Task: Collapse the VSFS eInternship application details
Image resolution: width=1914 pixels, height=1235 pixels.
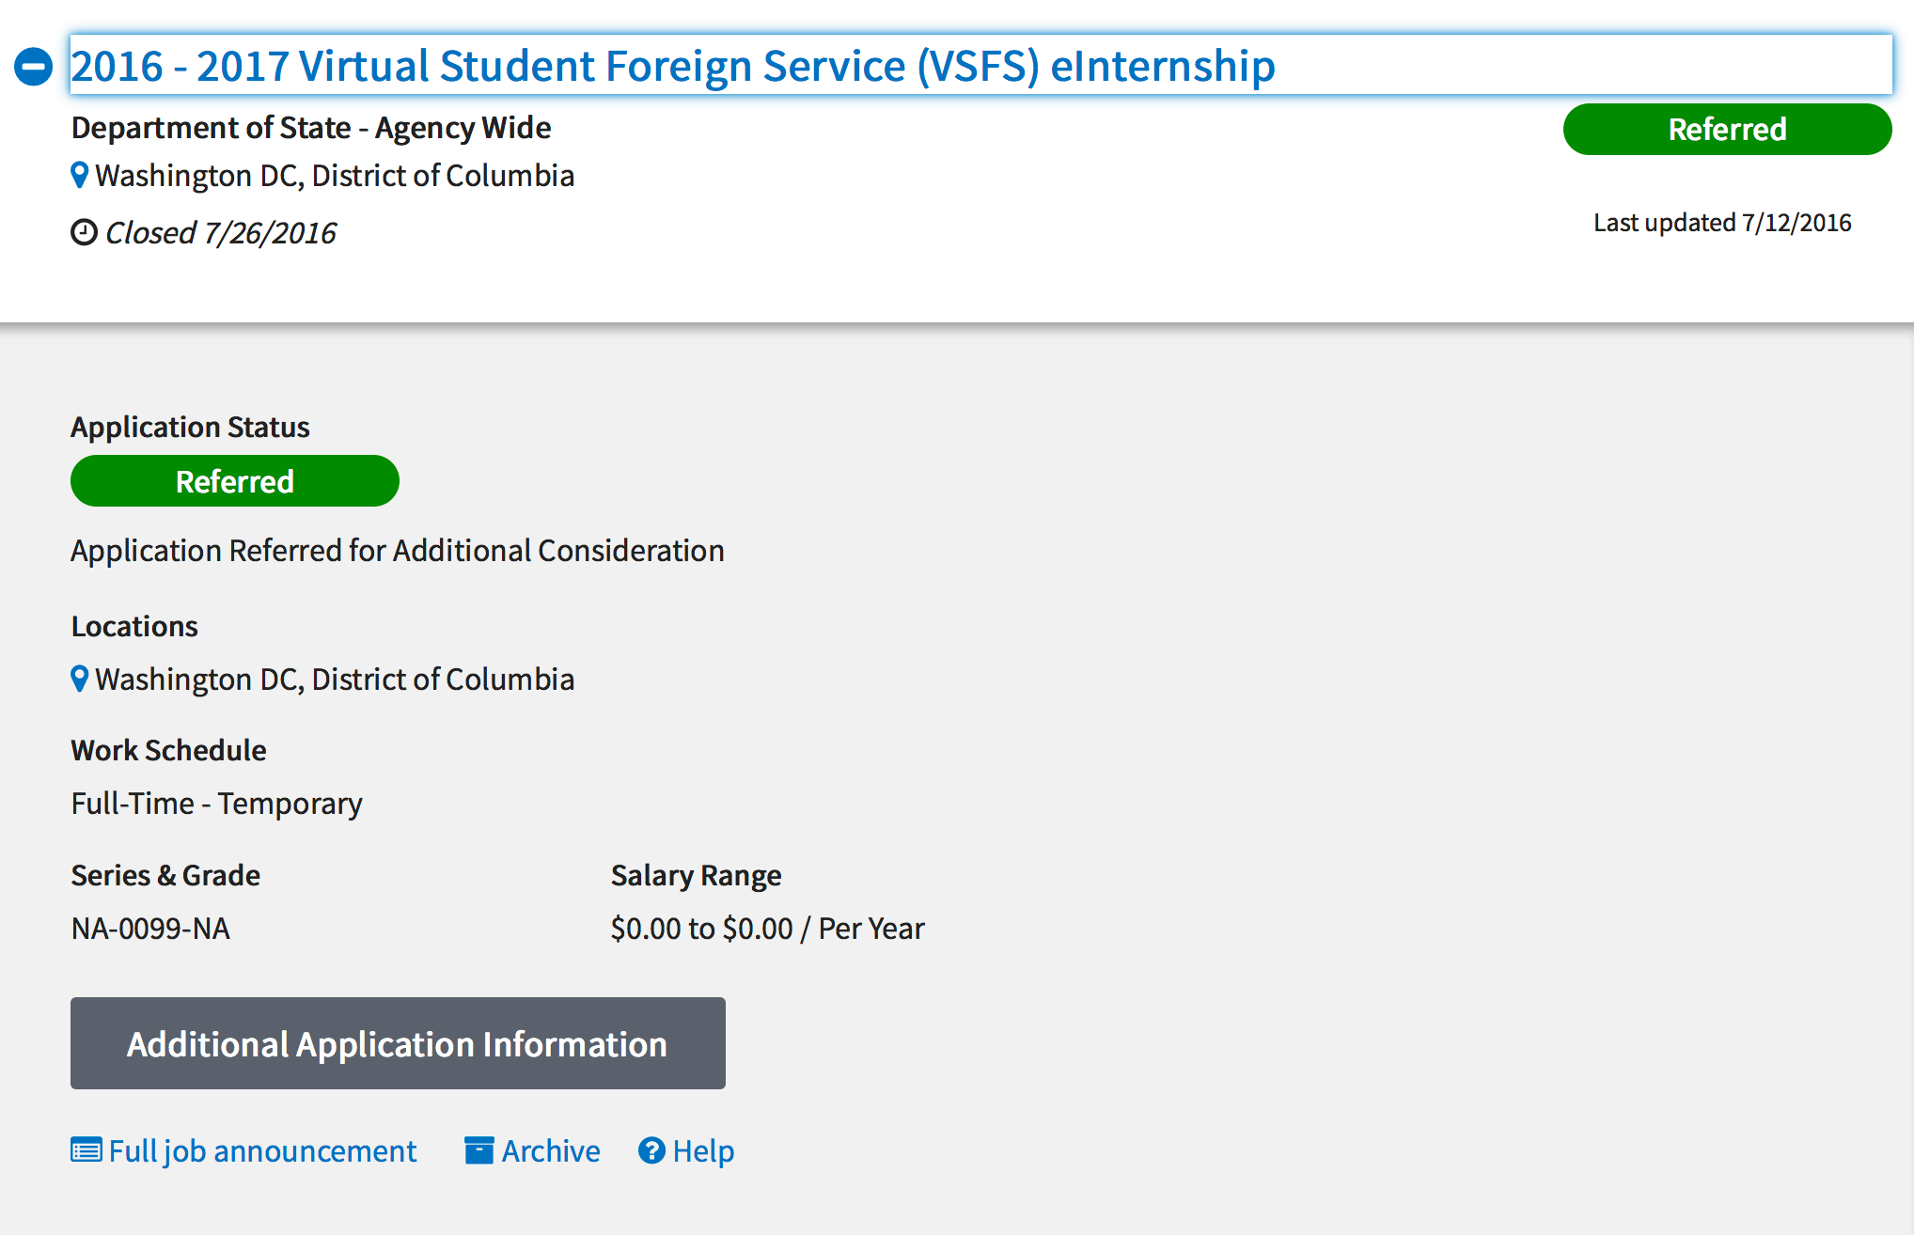Action: pos(33,67)
